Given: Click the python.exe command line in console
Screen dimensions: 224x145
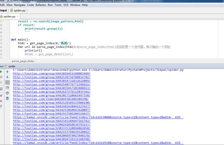Looking at the screenshot, I should click(x=98, y=70).
